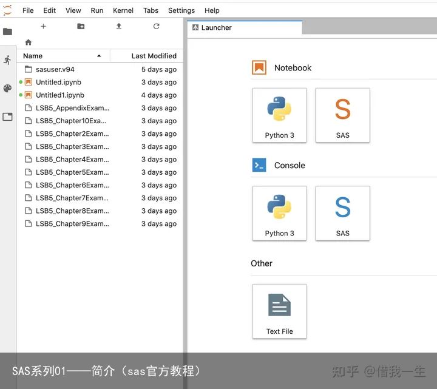Click the New Launcher plus icon

tap(43, 26)
